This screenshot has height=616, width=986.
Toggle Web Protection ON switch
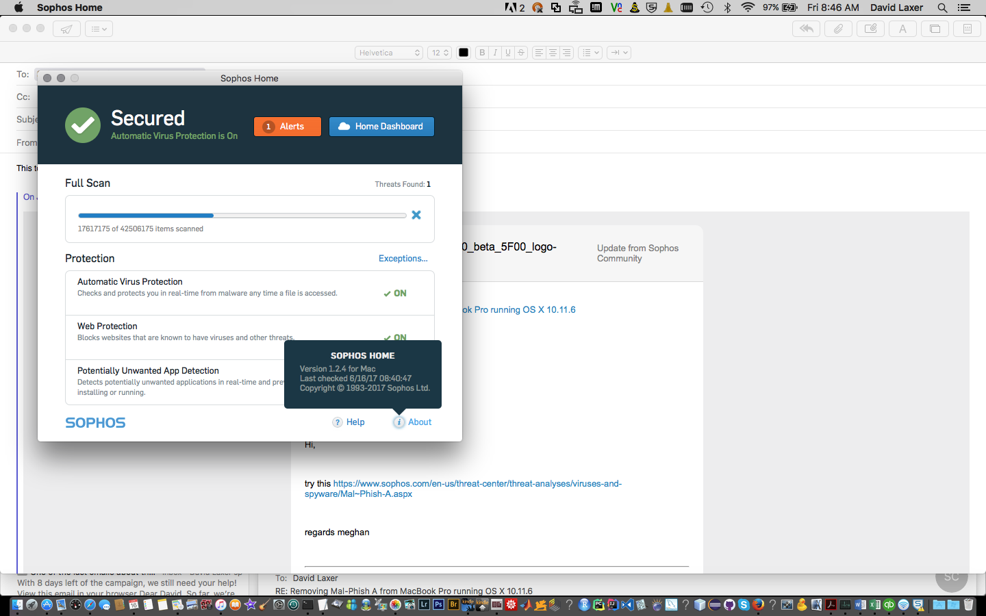click(395, 337)
